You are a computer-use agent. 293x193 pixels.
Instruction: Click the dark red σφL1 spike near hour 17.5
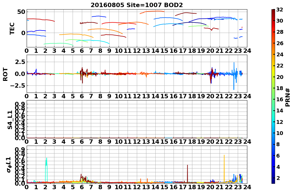pyautogui.click(x=187, y=173)
